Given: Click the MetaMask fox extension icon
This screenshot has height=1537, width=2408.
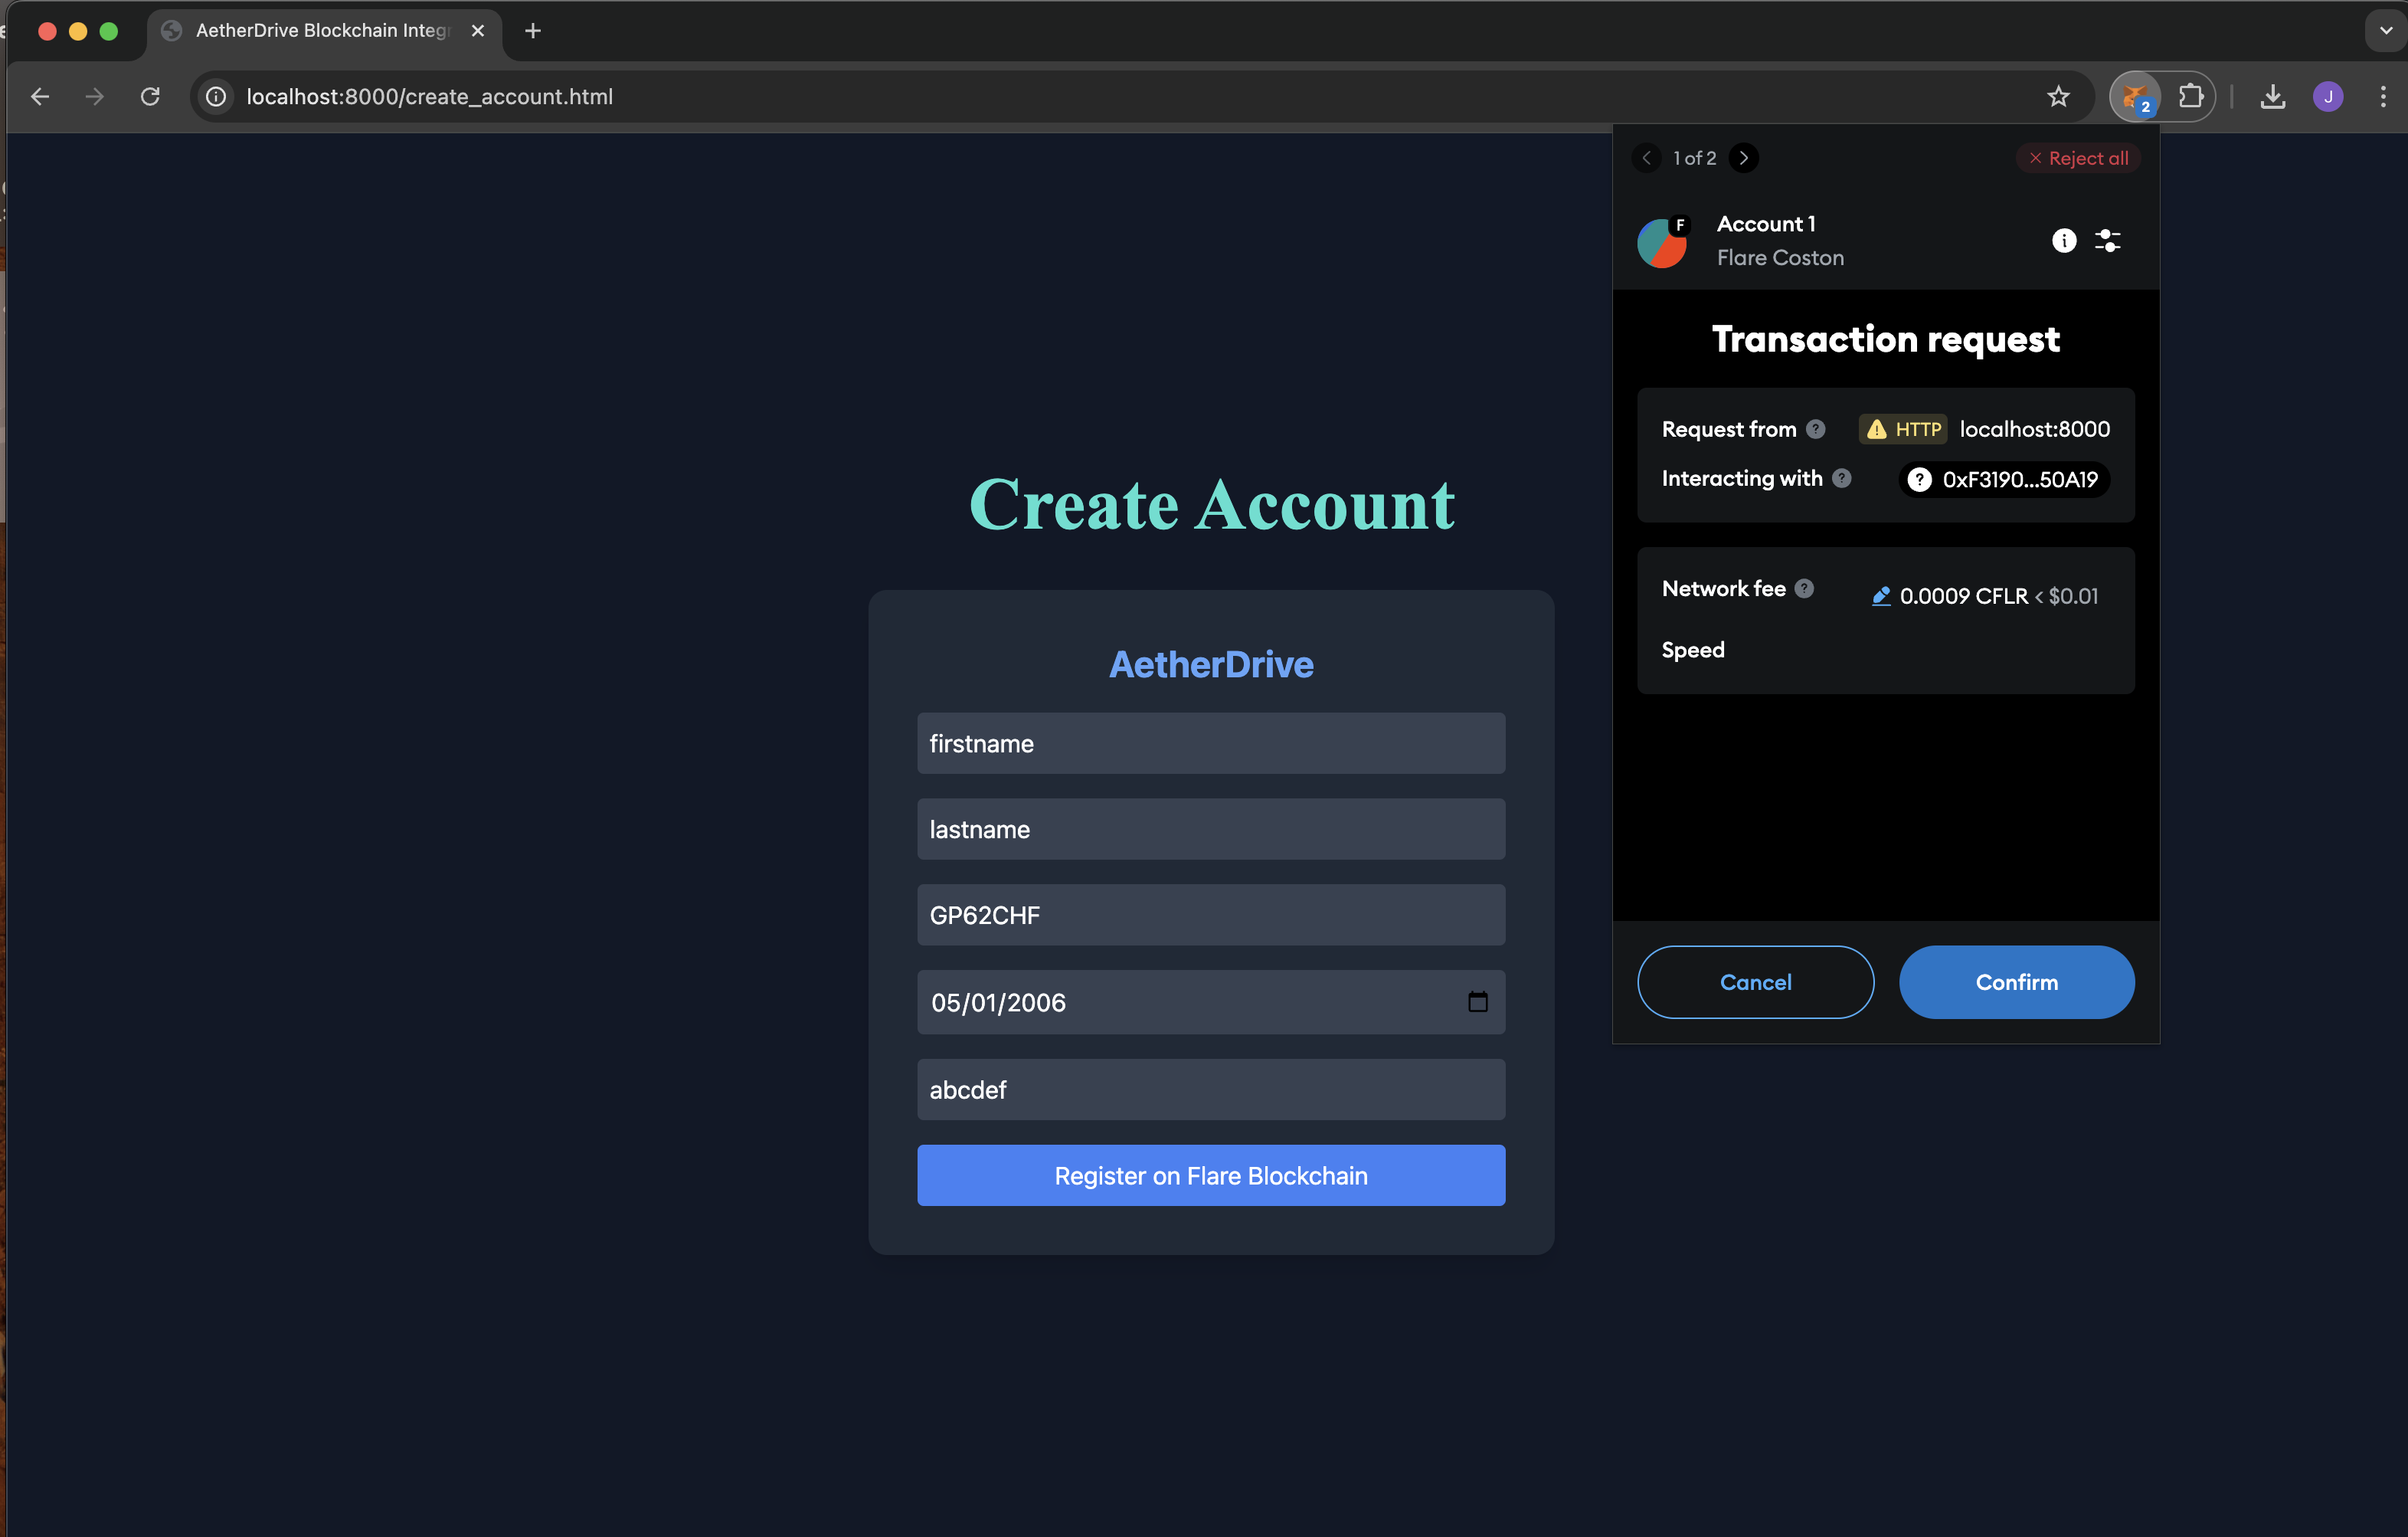Looking at the screenshot, I should coord(2134,97).
